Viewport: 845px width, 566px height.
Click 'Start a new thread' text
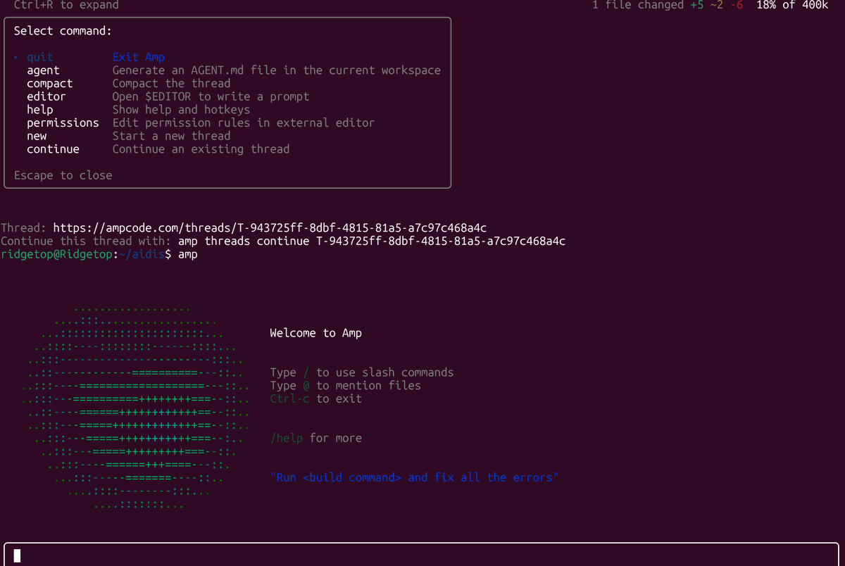[172, 136]
